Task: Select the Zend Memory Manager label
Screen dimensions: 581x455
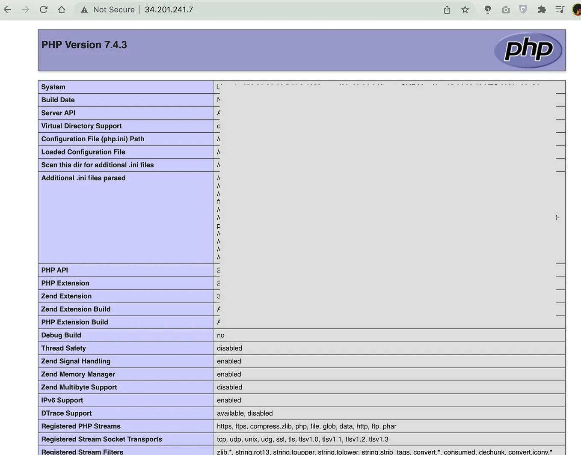Action: point(78,374)
